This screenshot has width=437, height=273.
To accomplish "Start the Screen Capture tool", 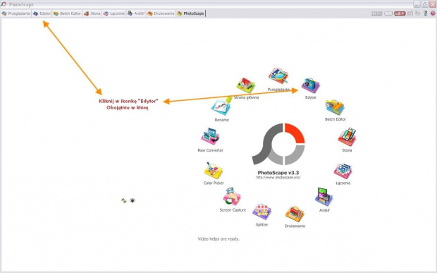I will pos(232,196).
